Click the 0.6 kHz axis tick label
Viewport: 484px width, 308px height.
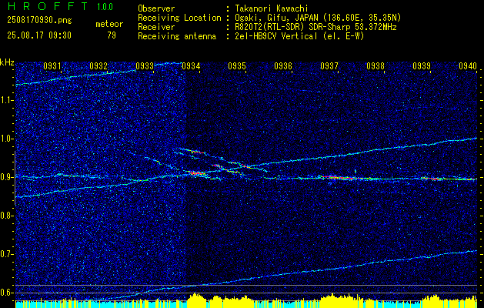(x=7, y=293)
